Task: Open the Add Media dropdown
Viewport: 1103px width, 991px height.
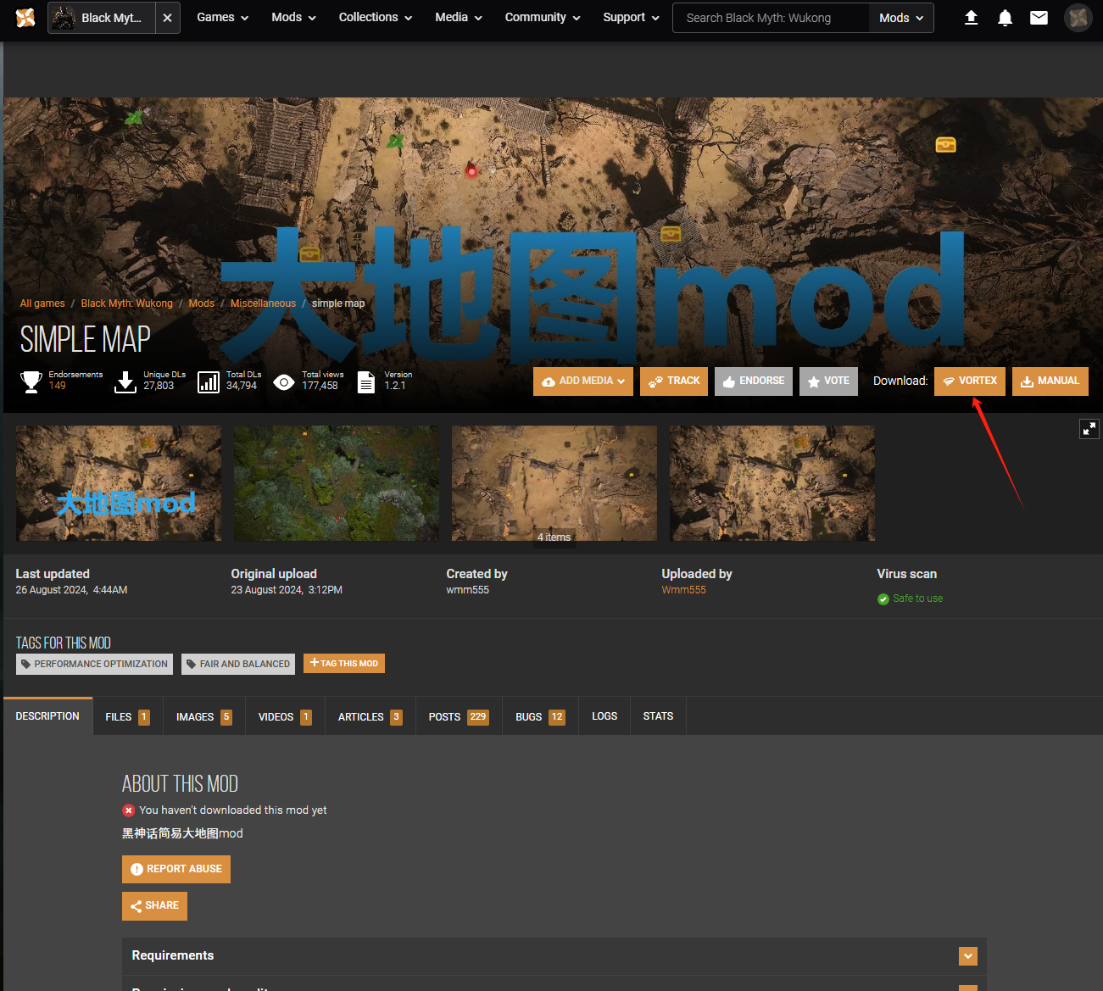Action: tap(583, 381)
